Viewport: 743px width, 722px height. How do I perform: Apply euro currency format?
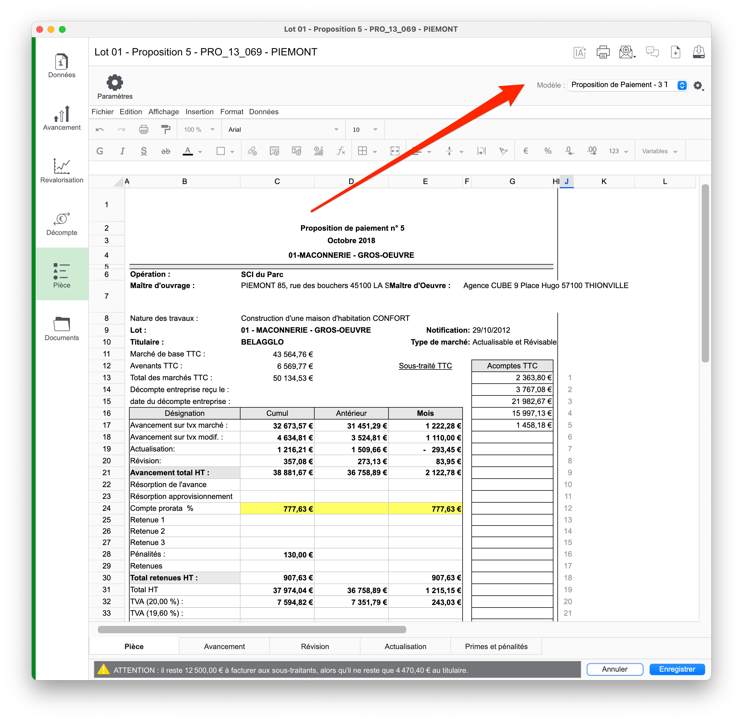(526, 151)
